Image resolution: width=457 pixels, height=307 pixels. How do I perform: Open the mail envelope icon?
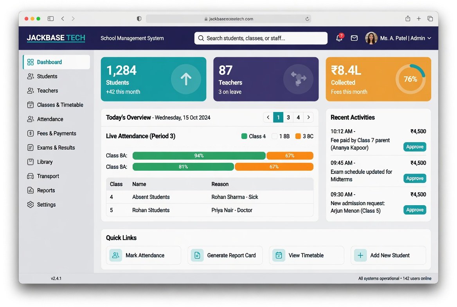(x=354, y=38)
